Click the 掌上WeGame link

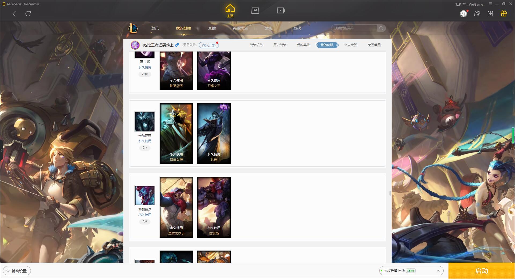click(x=469, y=4)
